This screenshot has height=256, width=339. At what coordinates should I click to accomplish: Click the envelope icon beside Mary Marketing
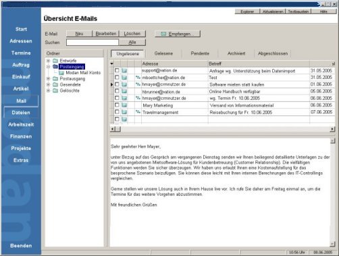click(x=124, y=105)
